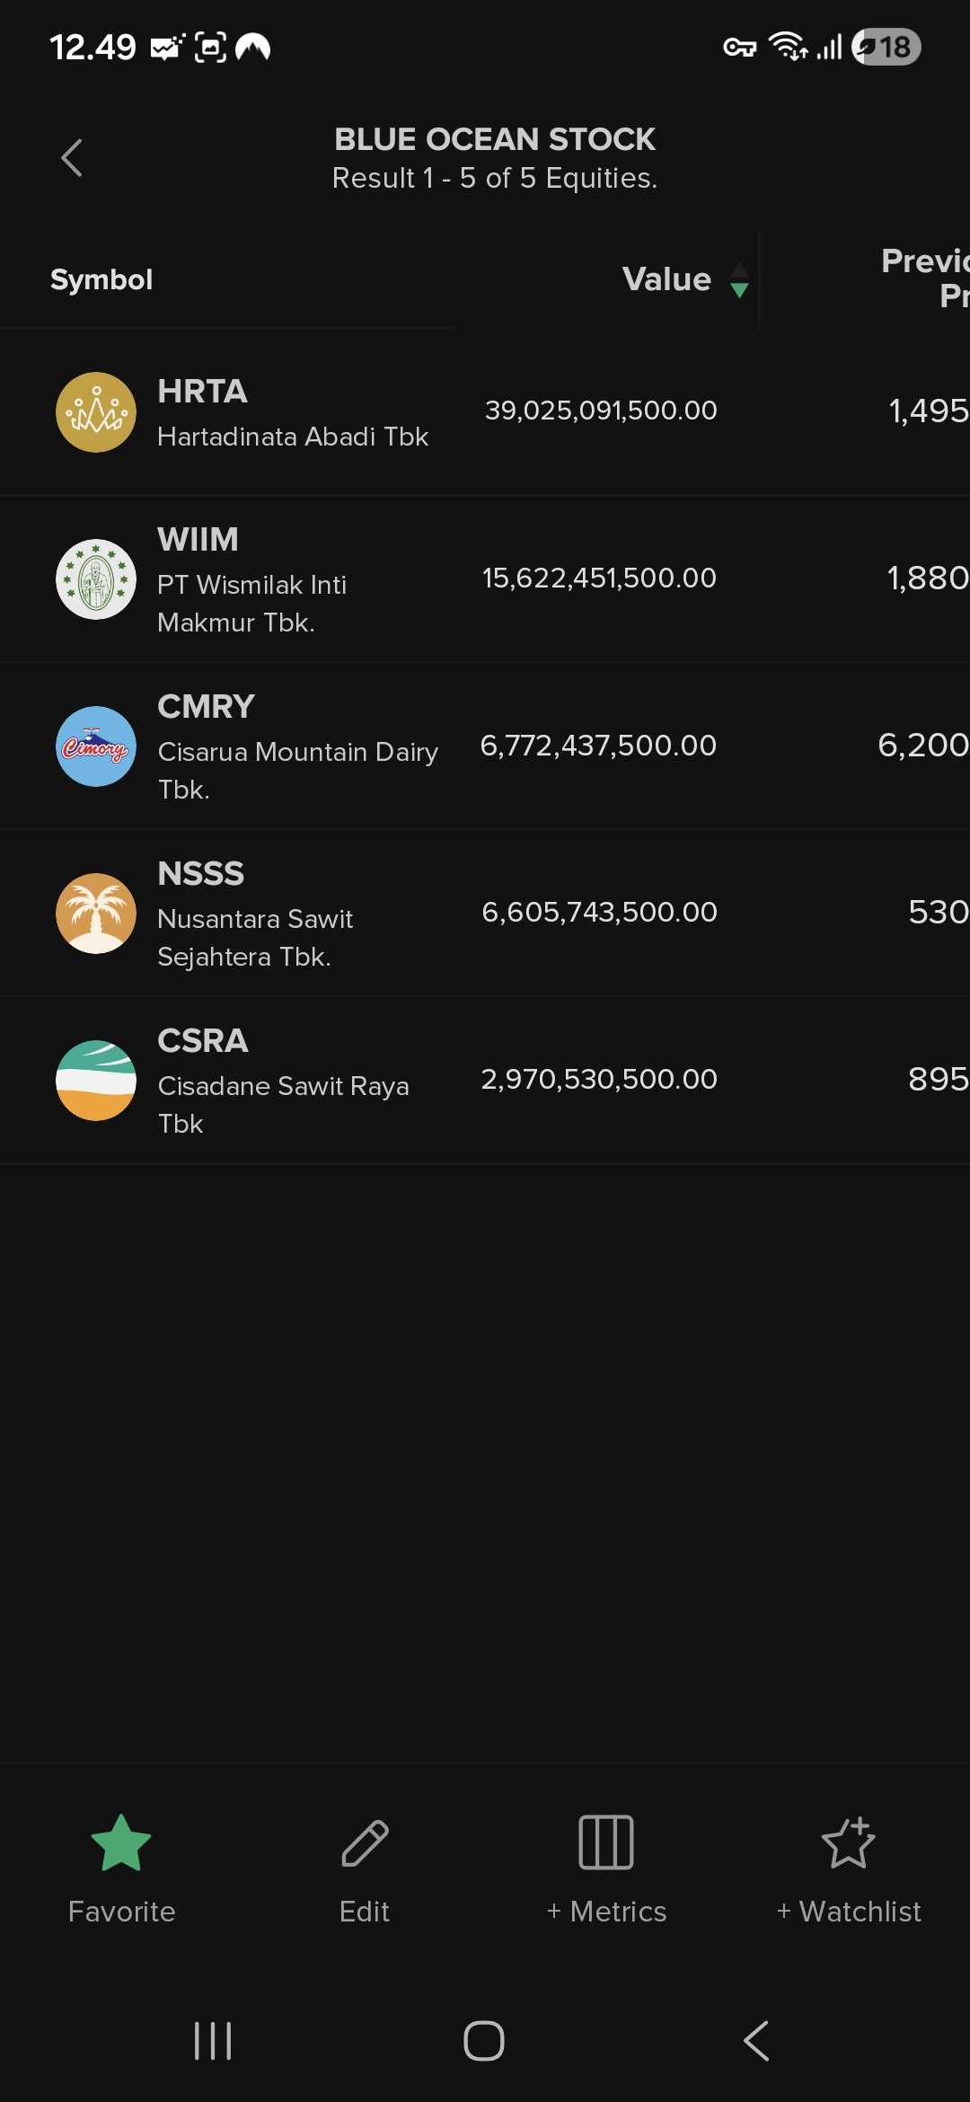This screenshot has width=970, height=2102.
Task: Sort by Previous Price column header
Action: coord(925,278)
